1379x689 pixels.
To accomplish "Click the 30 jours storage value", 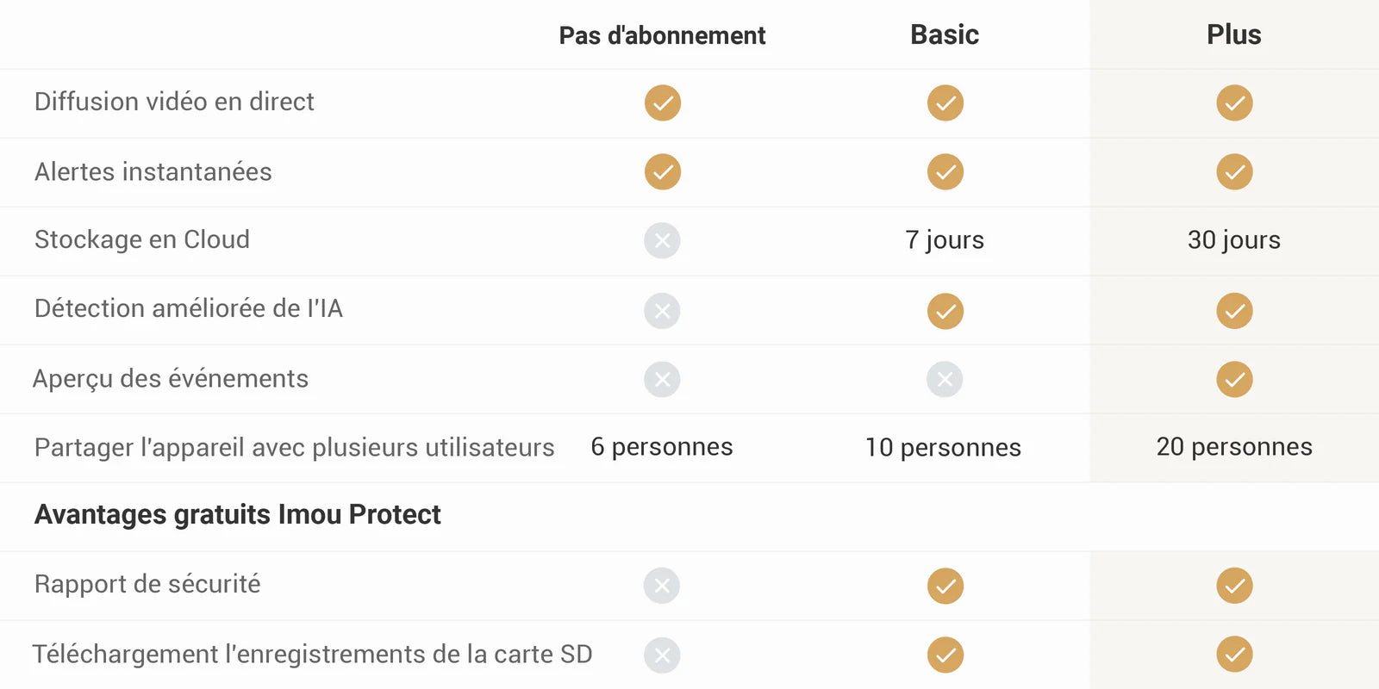I will tap(1233, 239).
